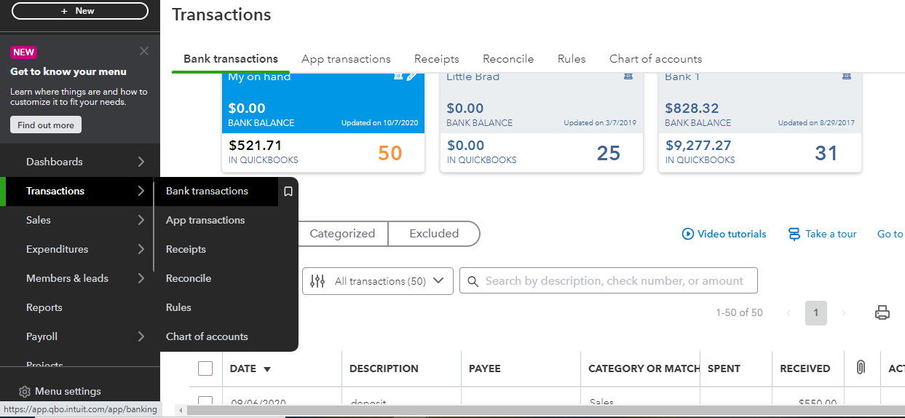The image size is (905, 418).
Task: Click the Take a tour link
Action: (823, 234)
